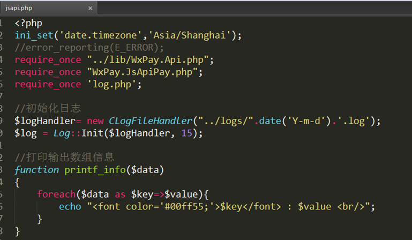
Task: Click the as keyword in the foreach
Action: [x=120, y=195]
